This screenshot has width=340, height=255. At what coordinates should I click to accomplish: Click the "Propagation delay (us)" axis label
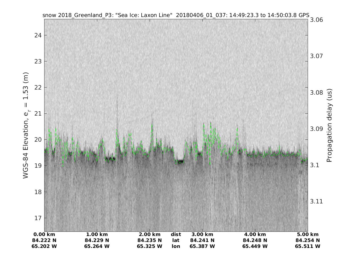[329, 126]
